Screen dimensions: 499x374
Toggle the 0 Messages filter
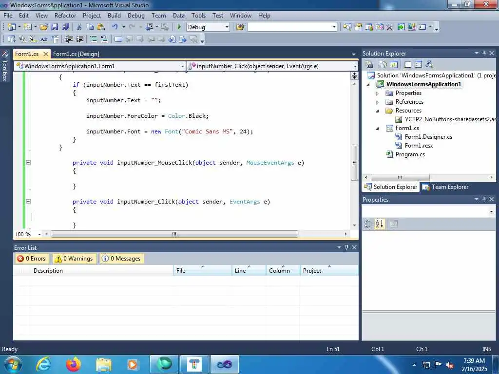tap(121, 259)
